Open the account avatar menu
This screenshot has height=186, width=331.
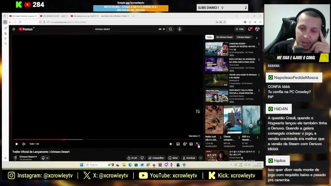click(257, 29)
